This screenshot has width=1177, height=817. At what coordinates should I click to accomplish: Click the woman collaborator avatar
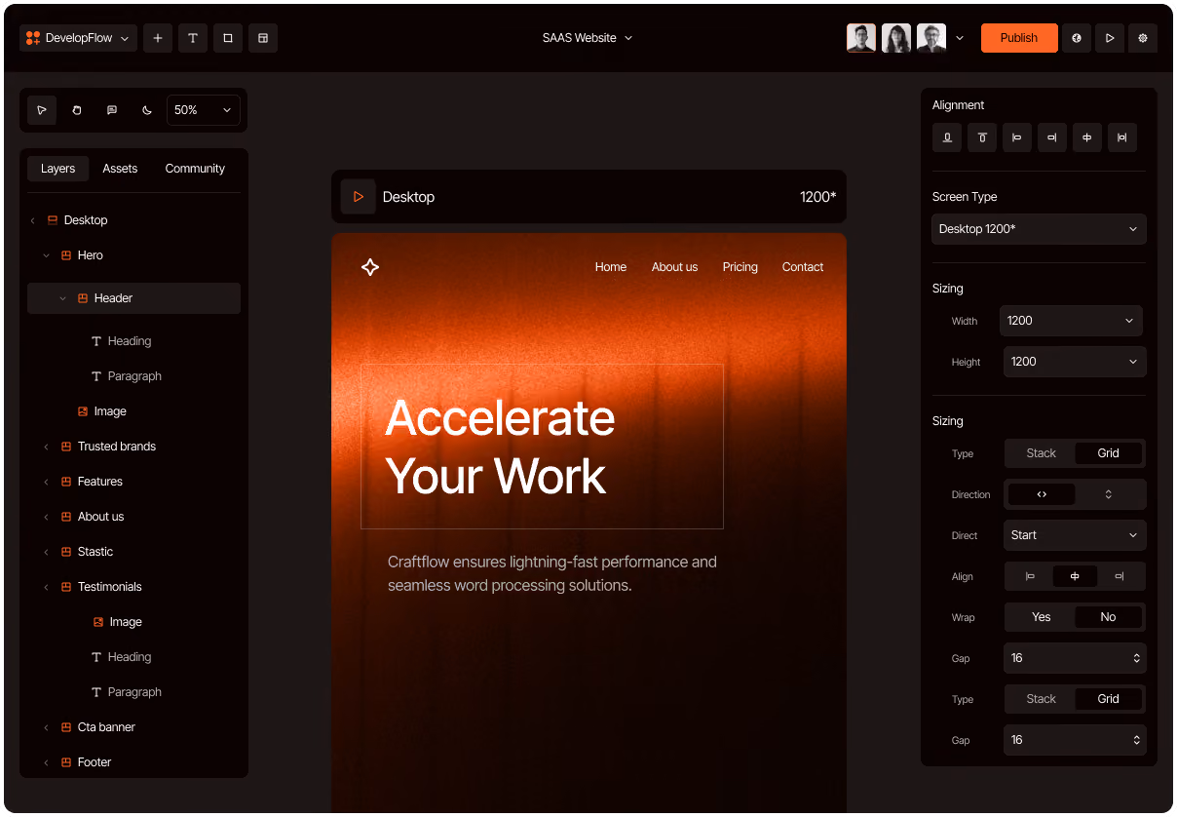point(896,38)
